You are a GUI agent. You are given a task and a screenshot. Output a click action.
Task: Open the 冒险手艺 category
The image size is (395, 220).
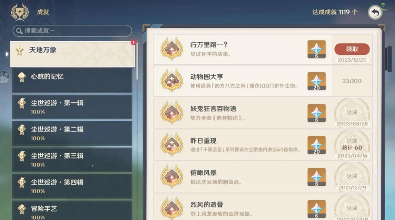tap(72, 210)
